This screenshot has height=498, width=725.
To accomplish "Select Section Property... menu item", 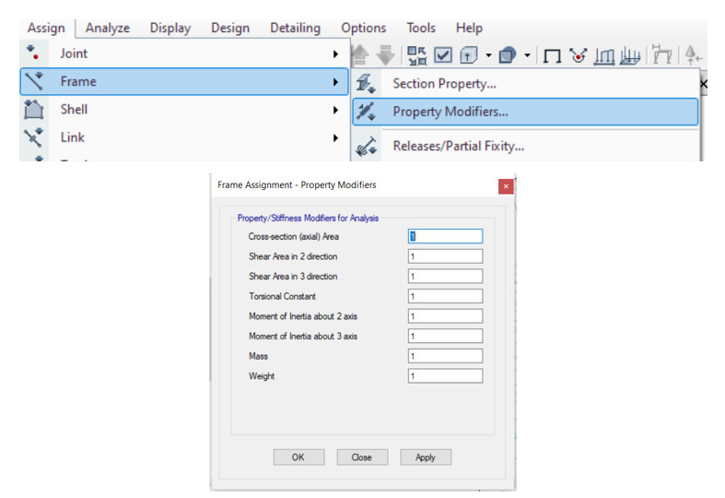I will (x=525, y=83).
